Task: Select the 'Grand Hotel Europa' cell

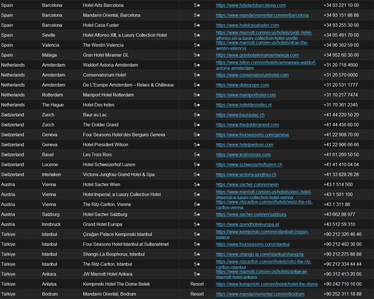Action: coord(131,224)
